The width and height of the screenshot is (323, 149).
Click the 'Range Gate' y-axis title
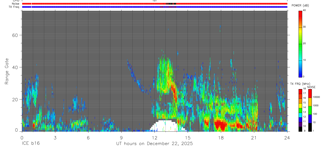[7, 71]
